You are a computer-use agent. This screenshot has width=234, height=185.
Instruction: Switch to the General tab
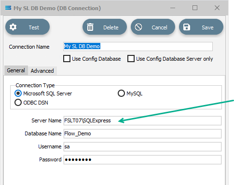[16, 70]
